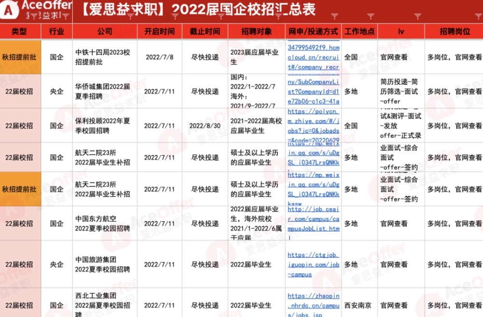Select the 国企 cell in 中国东方航空 row
Viewport: 483px width, 317px height.
tap(57, 224)
